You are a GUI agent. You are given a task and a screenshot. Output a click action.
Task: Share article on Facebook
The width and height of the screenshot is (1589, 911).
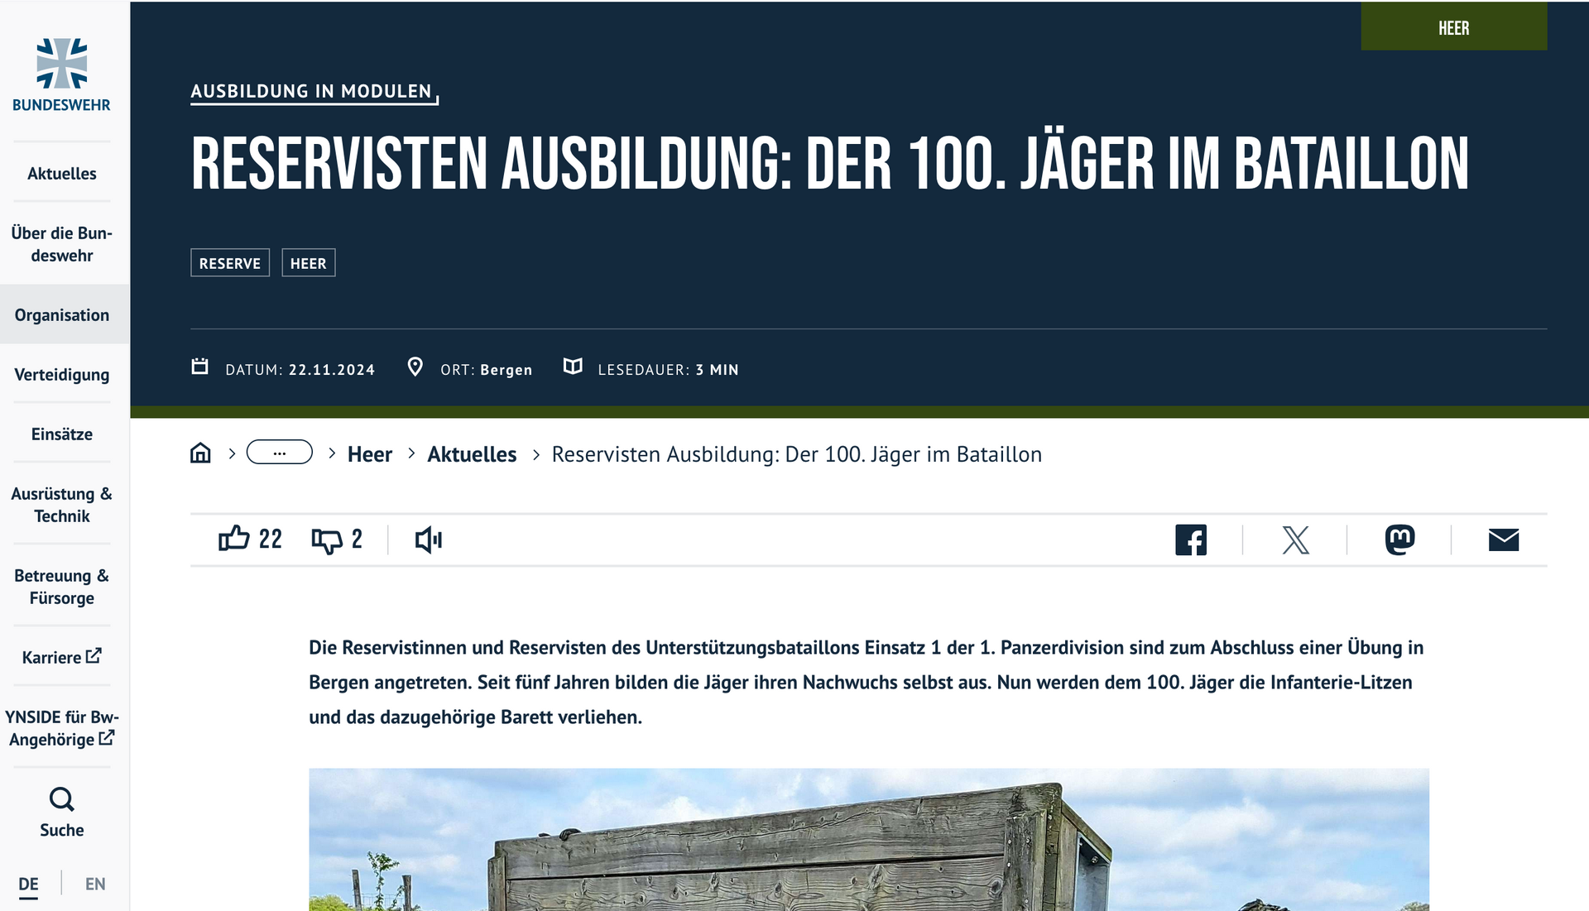point(1190,540)
